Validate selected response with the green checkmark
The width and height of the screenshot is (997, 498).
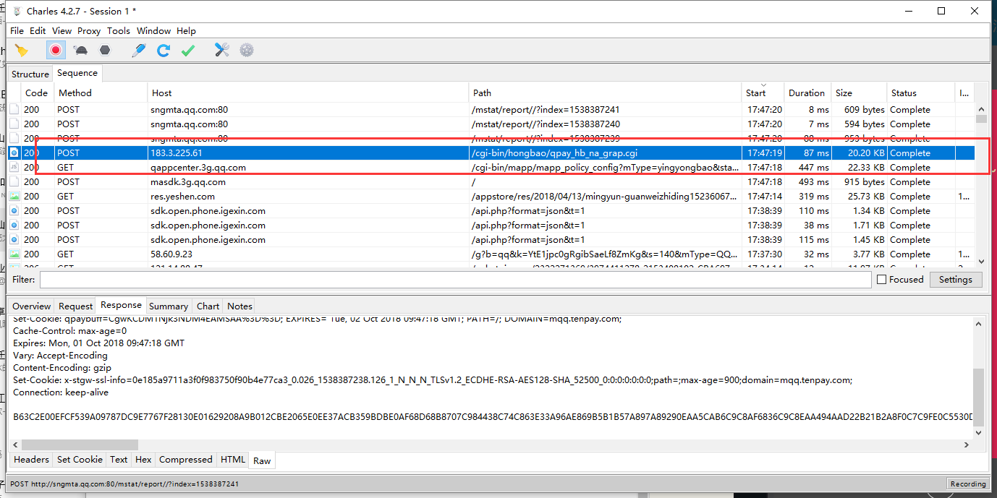click(x=188, y=50)
